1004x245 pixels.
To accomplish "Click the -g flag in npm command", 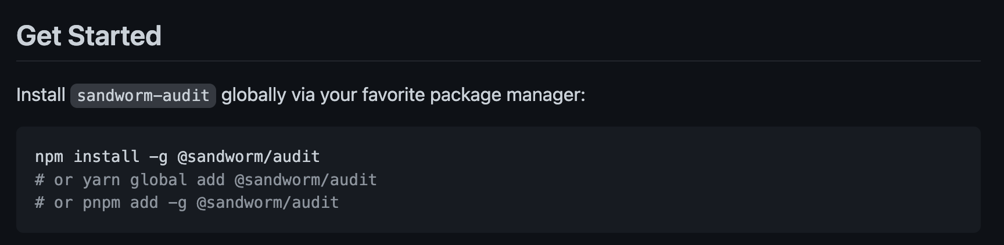I will 158,157.
